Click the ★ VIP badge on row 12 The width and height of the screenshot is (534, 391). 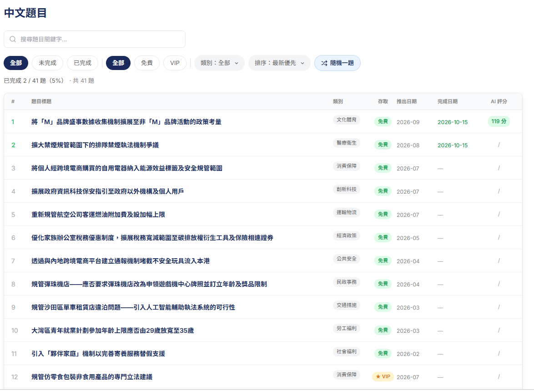pos(383,377)
